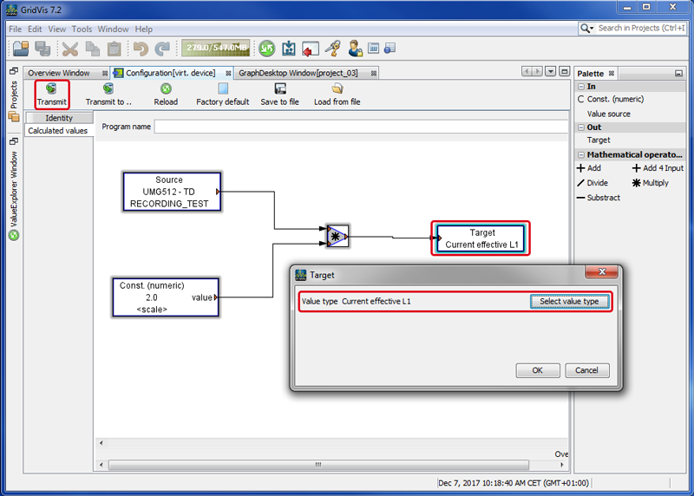Click the Load from file icon
Image resolution: width=694 pixels, height=496 pixels.
[337, 88]
